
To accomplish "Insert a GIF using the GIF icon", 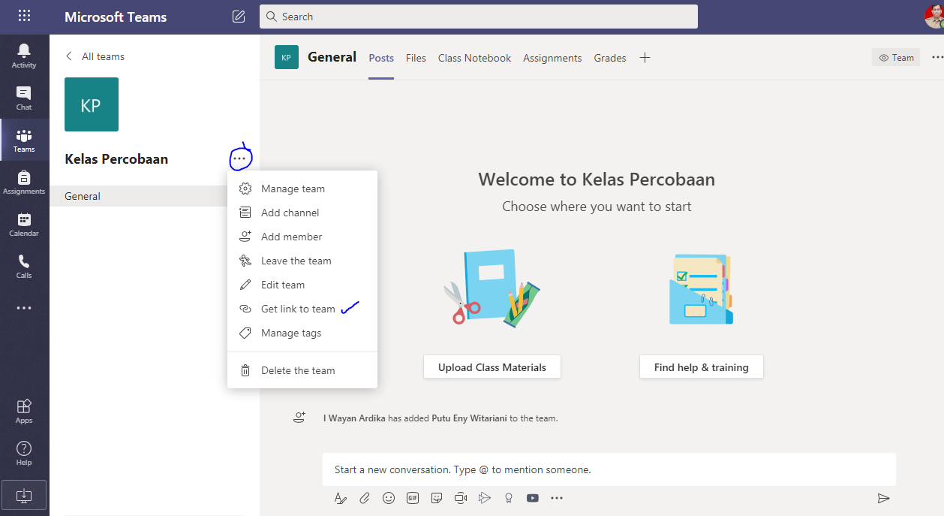I will [x=412, y=497].
